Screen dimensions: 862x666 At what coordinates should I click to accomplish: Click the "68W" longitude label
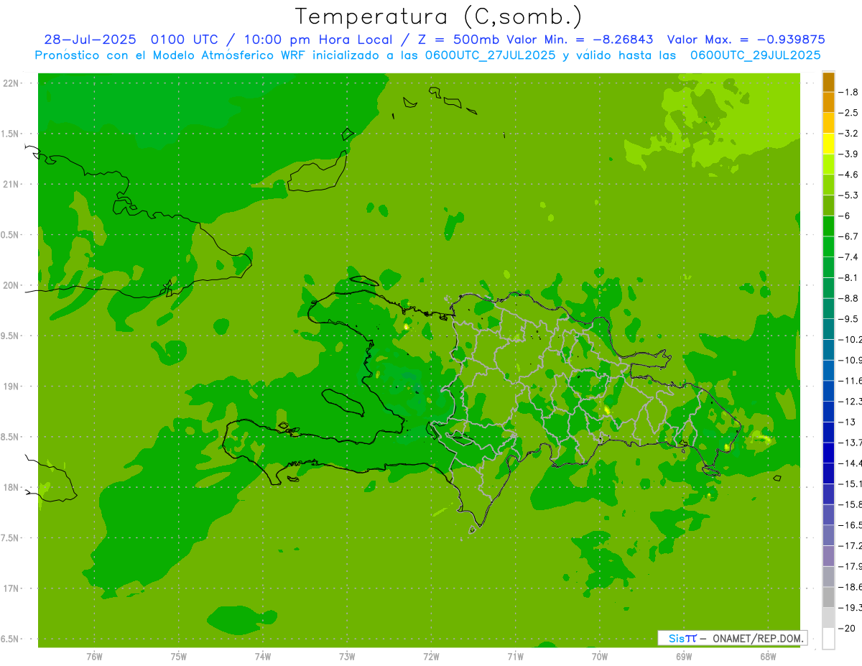click(x=768, y=656)
